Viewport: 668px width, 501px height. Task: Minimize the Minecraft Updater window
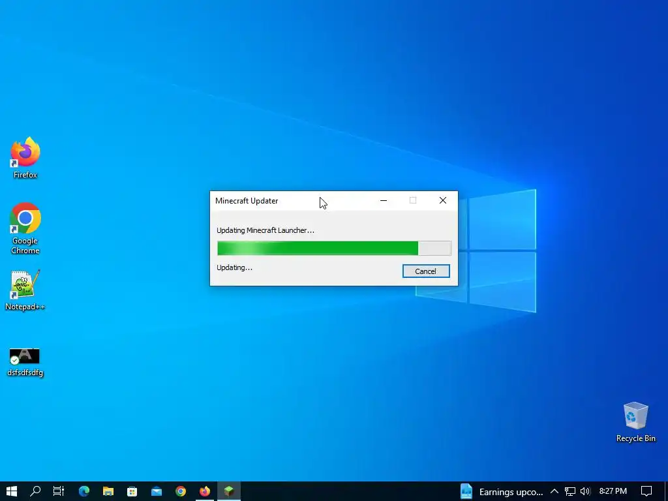pyautogui.click(x=384, y=201)
